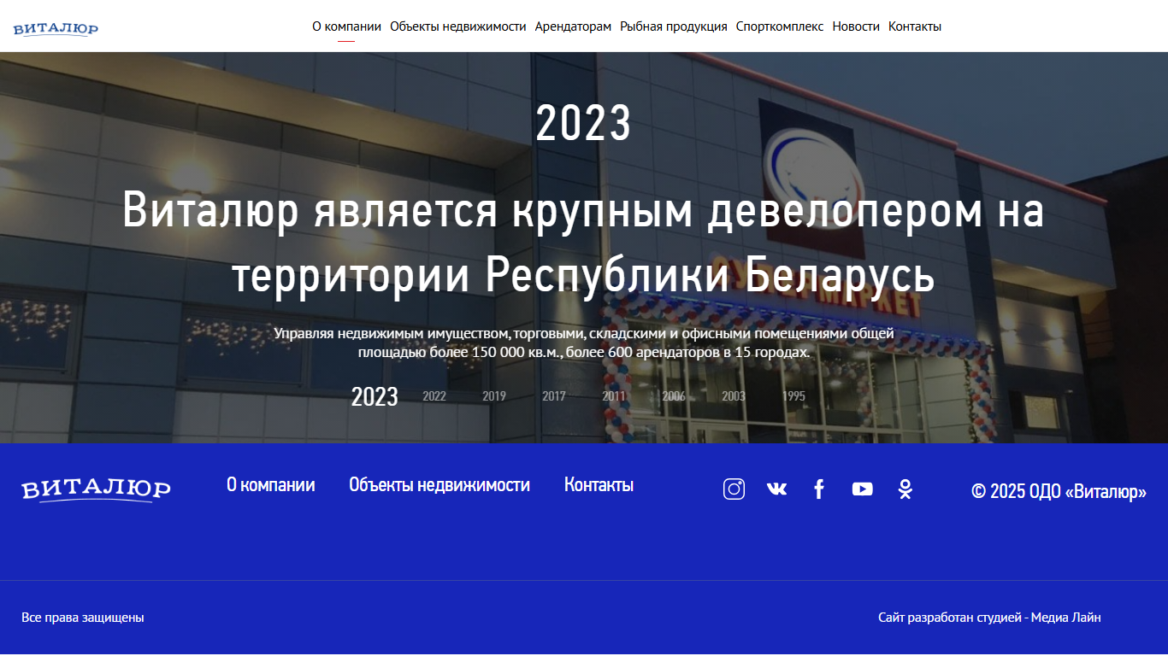This screenshot has height=656, width=1168.
Task: Go to Контакты in the top menu
Action: click(915, 26)
